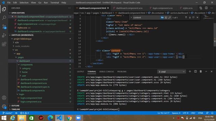
Task: Click the master branch status item
Action: click(x=7, y=113)
